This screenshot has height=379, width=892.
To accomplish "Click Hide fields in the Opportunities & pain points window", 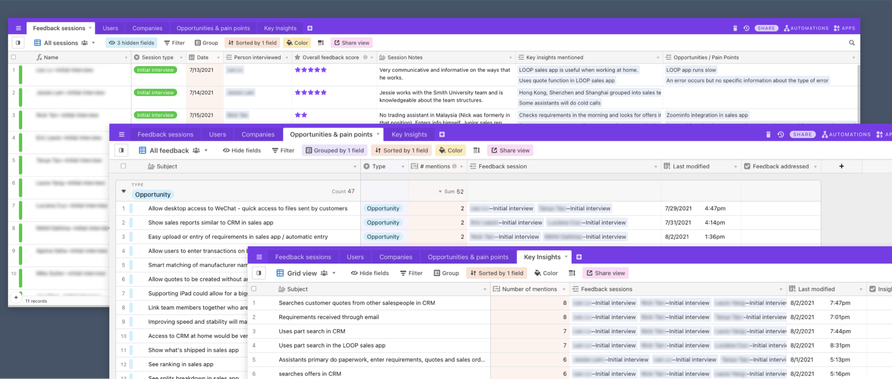I will [242, 150].
